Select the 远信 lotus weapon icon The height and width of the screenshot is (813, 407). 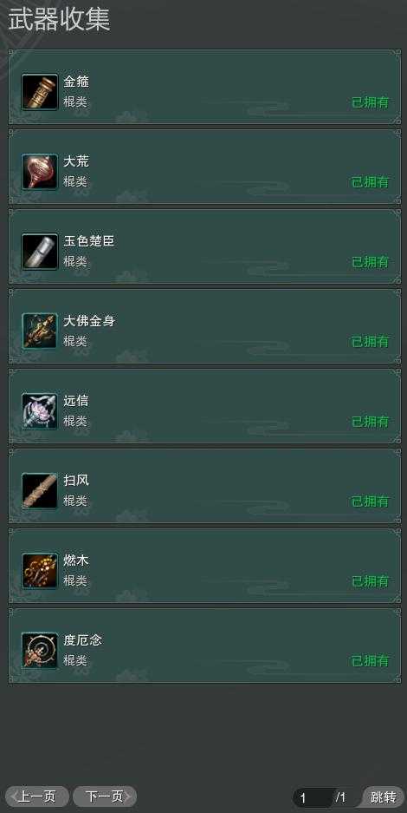(x=40, y=411)
